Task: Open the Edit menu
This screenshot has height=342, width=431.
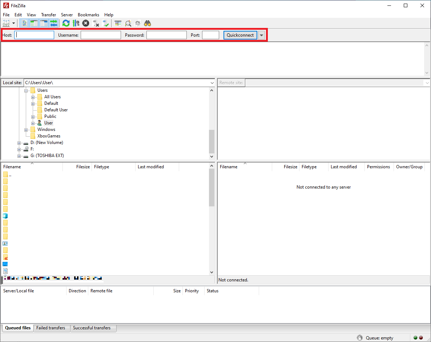Action: 18,15
